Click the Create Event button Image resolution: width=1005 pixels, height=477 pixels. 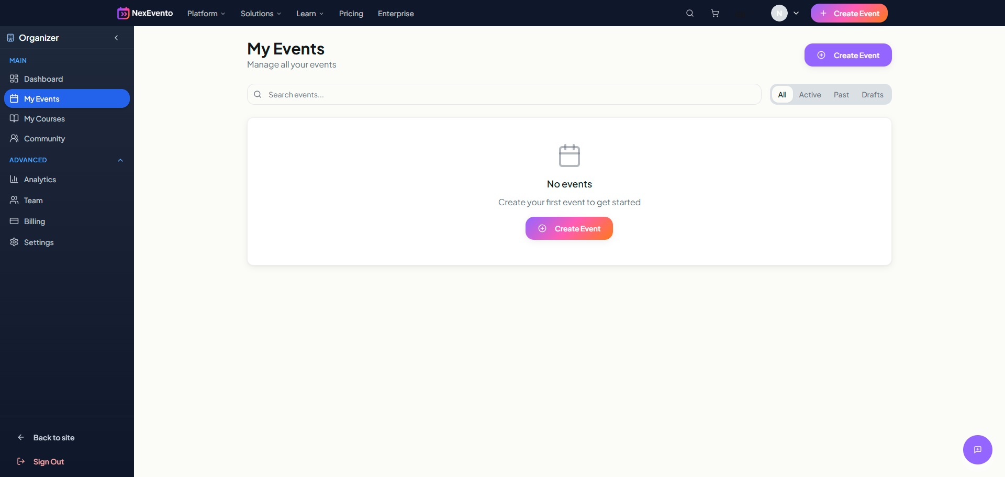pos(847,55)
